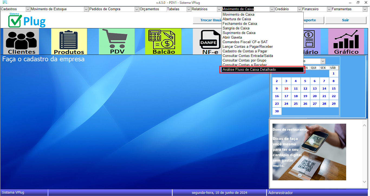370x196 pixels.
Task: Open the Balcão calculator icon
Action: (163, 41)
